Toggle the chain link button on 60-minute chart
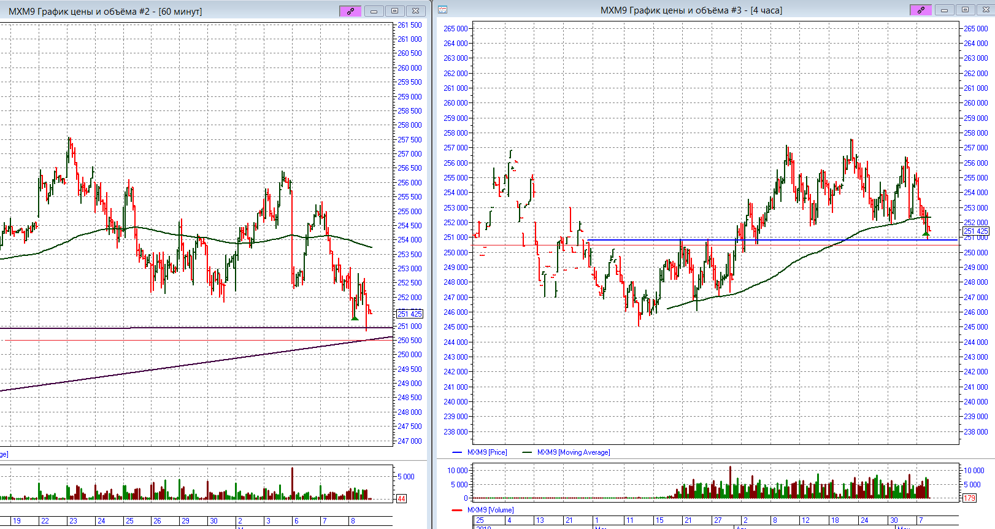 tap(350, 11)
